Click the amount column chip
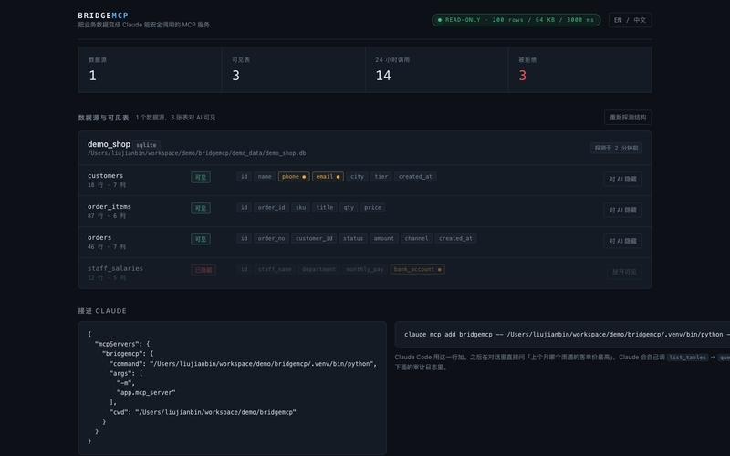 click(383, 238)
